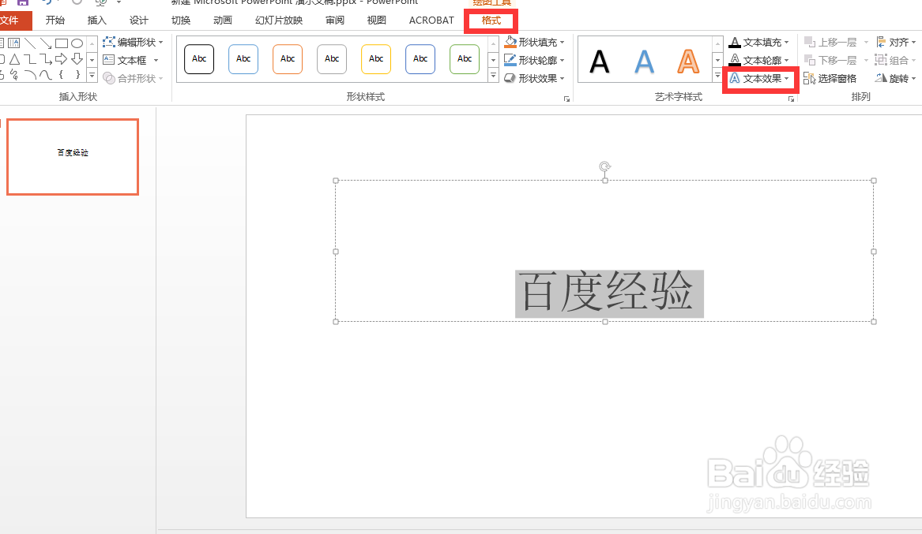Select the triangle shape

pos(15,59)
